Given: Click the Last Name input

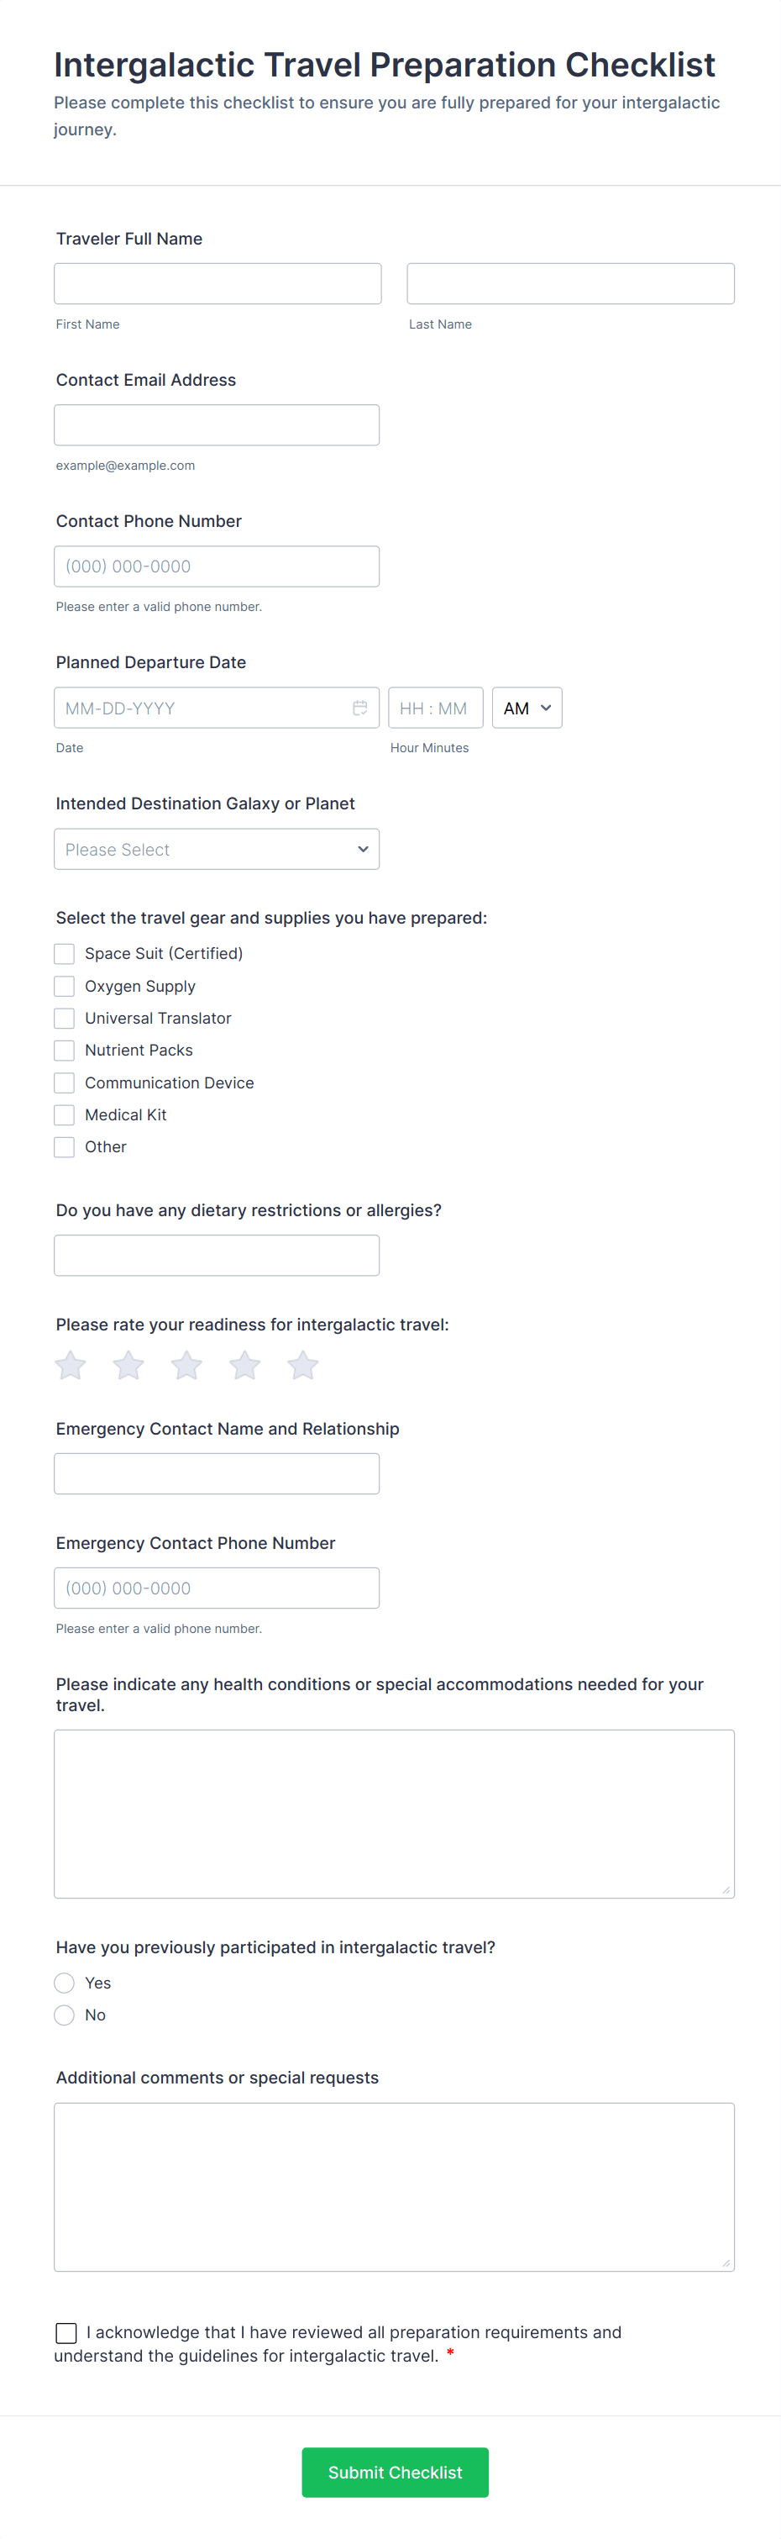Looking at the screenshot, I should pyautogui.click(x=570, y=283).
